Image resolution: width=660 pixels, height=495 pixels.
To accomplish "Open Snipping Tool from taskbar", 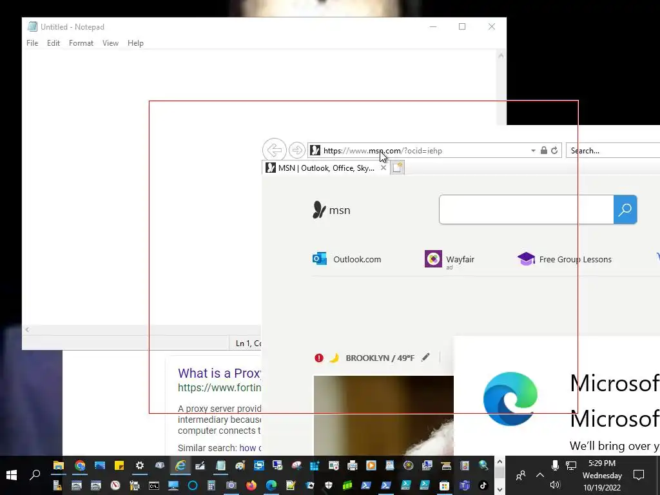I will tap(296, 465).
